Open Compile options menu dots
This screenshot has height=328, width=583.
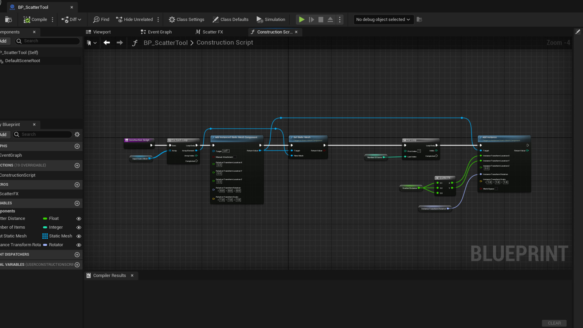(52, 20)
